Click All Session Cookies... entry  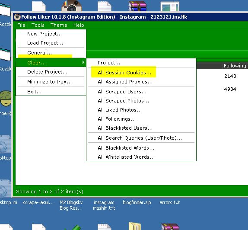click(x=141, y=73)
